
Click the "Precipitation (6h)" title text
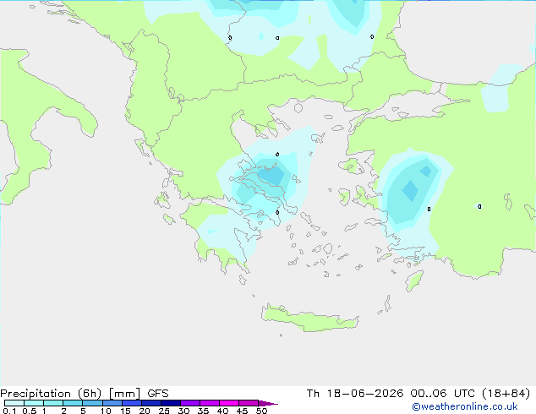tap(51, 394)
